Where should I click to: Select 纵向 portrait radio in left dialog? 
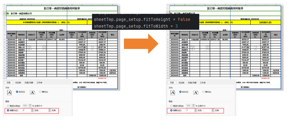pyautogui.click(x=17, y=92)
